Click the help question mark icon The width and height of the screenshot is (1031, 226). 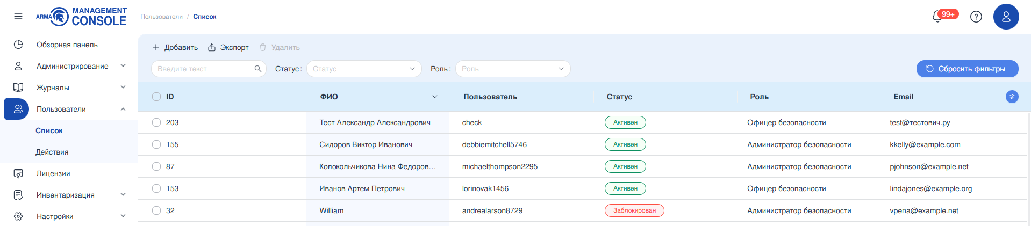[976, 17]
